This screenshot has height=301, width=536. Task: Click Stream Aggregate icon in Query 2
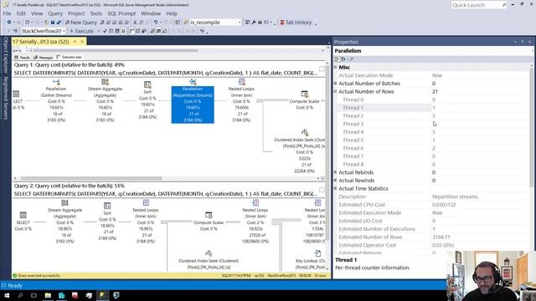pyautogui.click(x=64, y=203)
